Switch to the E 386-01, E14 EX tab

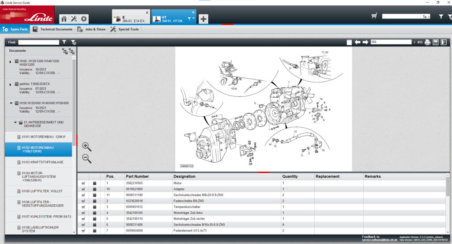[x=131, y=16]
